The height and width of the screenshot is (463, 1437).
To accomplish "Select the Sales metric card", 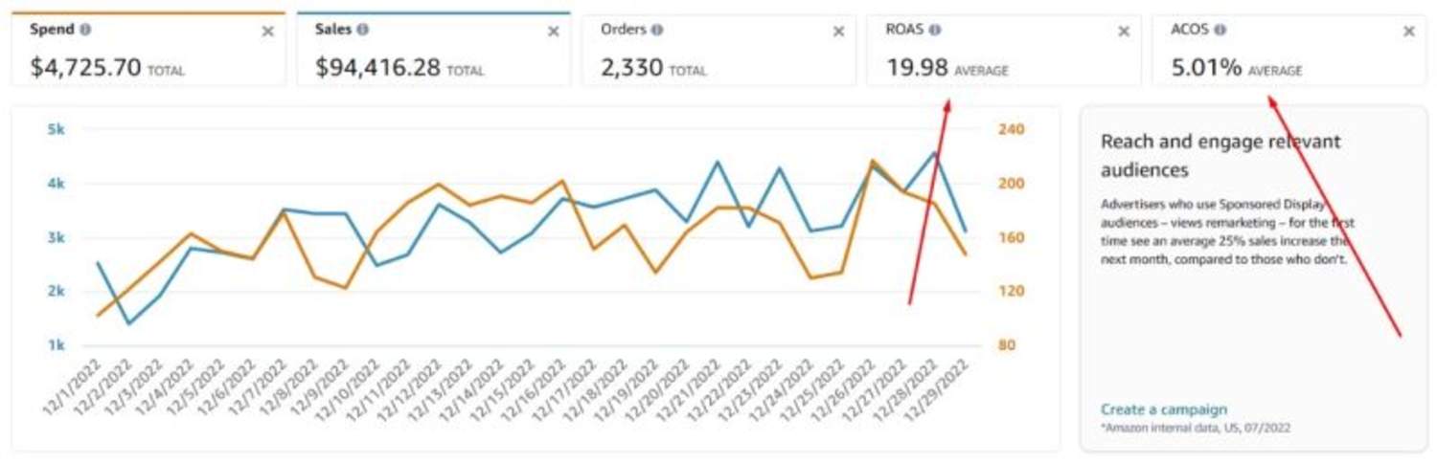I will [x=433, y=50].
